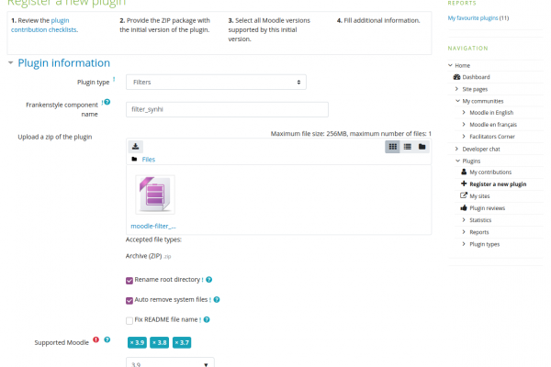Open My sites link
Image resolution: width=551 pixels, height=367 pixels.
click(479, 196)
